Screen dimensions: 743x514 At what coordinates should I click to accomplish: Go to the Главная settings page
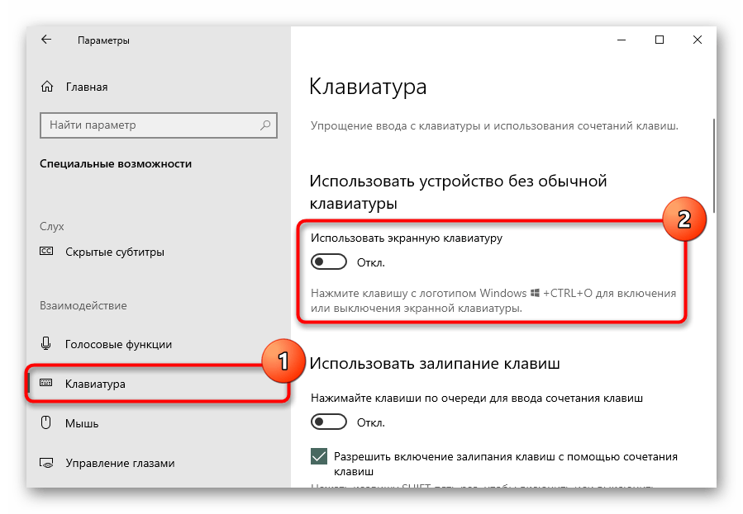pyautogui.click(x=86, y=87)
